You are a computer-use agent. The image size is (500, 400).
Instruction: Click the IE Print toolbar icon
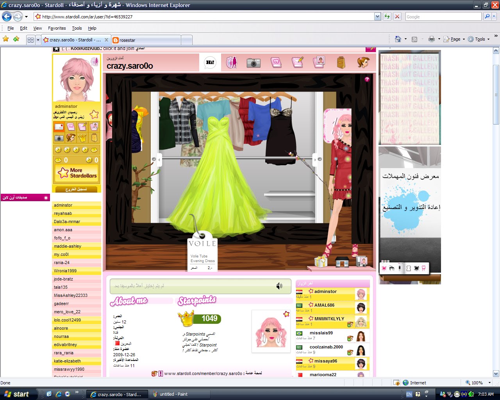[x=432, y=39]
